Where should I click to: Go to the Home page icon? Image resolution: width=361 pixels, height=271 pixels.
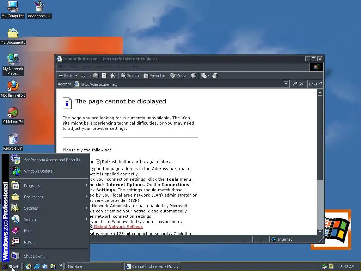[112, 76]
